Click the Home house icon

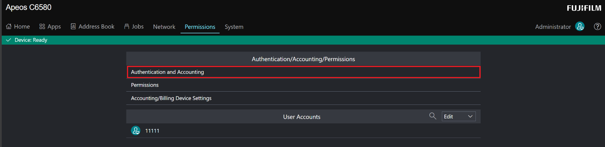pos(9,26)
